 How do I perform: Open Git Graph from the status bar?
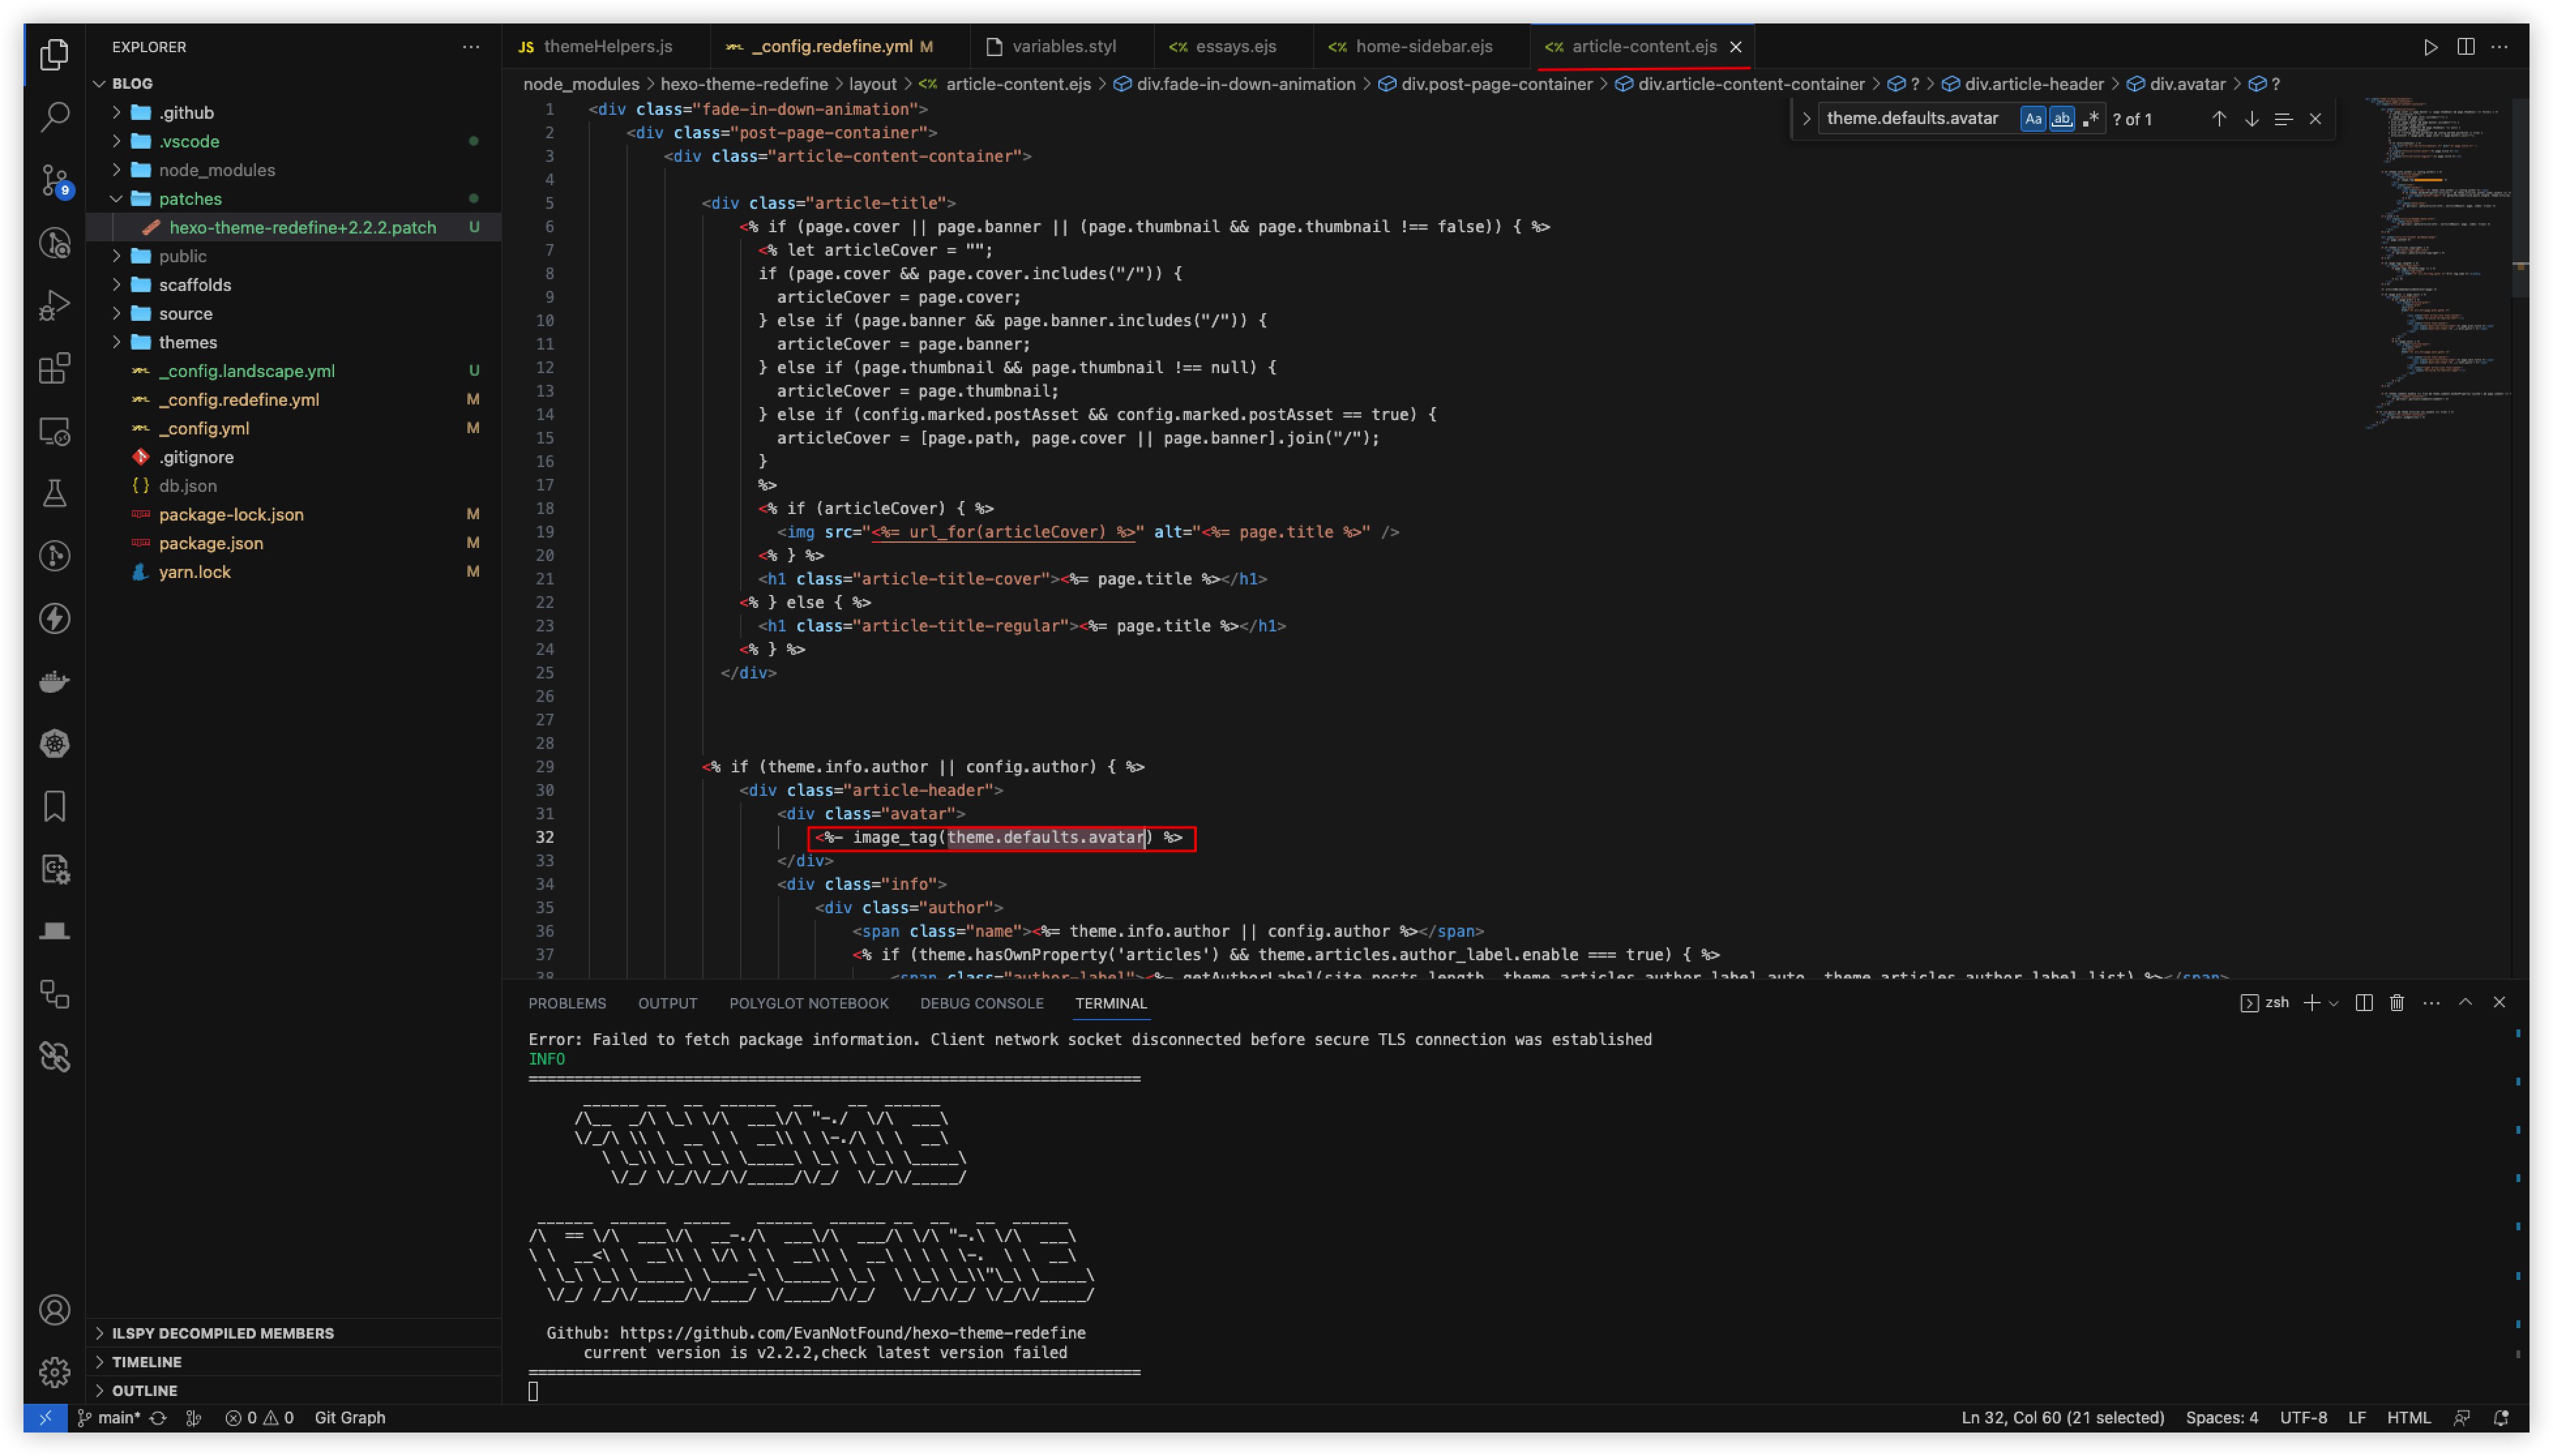point(350,1417)
